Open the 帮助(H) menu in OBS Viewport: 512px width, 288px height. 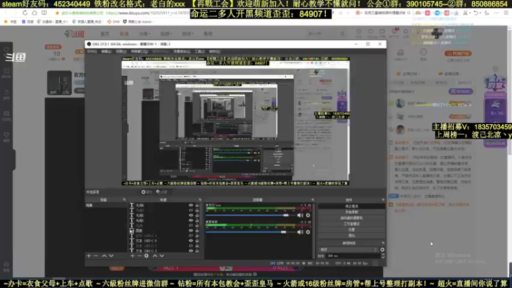point(214,52)
